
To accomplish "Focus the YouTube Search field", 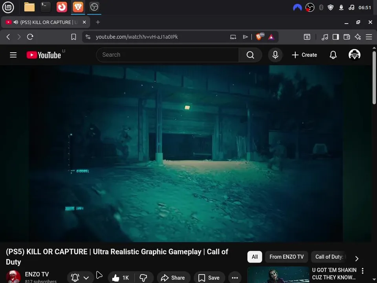I will click(167, 55).
